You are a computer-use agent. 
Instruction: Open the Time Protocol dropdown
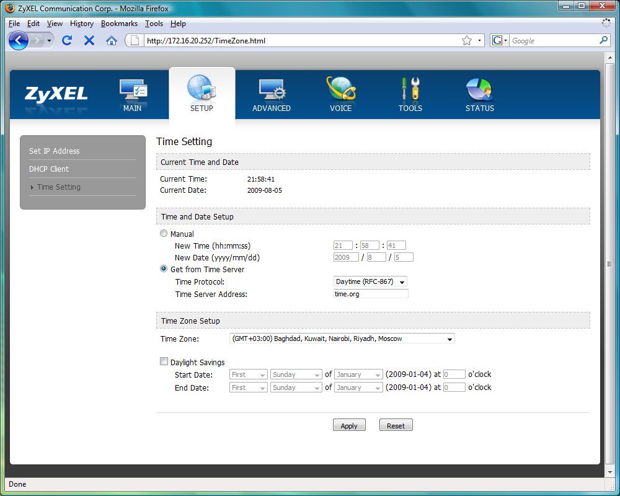[370, 281]
